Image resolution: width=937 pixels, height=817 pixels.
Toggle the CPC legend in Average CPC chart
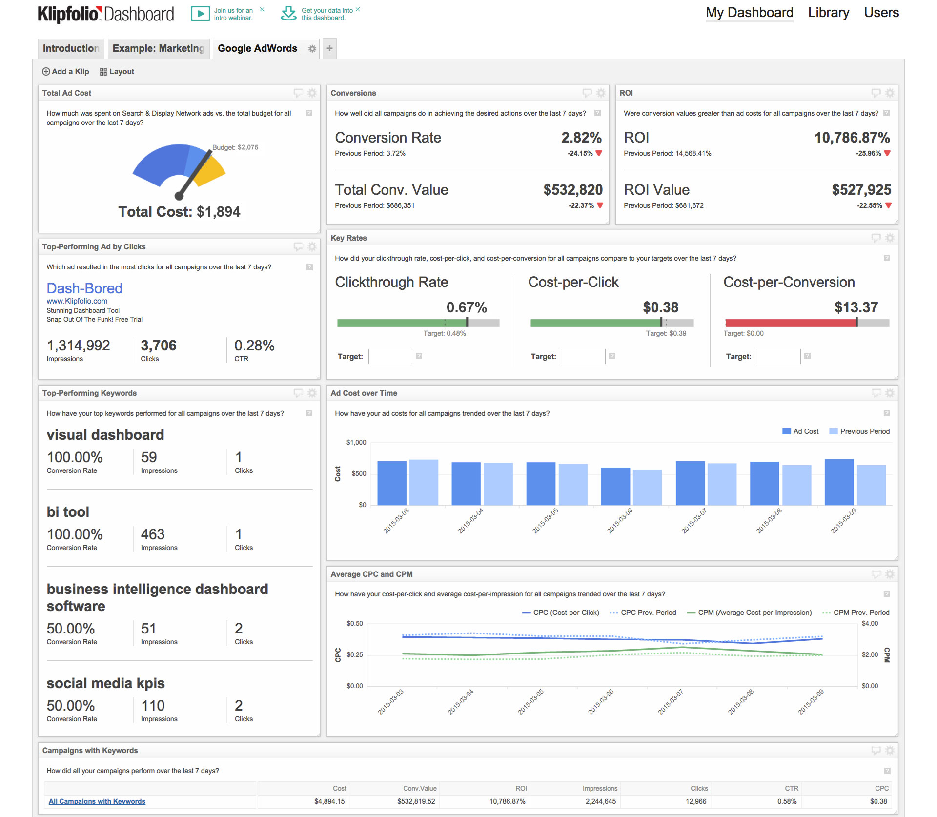pyautogui.click(x=560, y=613)
